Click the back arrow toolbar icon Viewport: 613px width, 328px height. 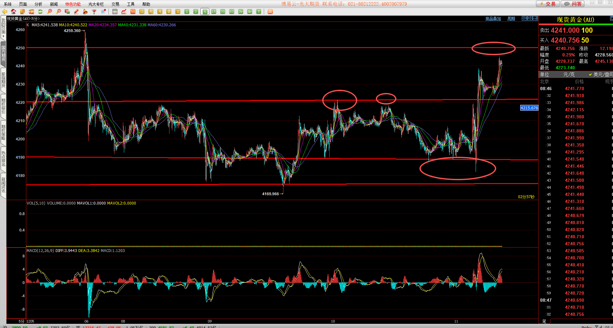(4, 12)
